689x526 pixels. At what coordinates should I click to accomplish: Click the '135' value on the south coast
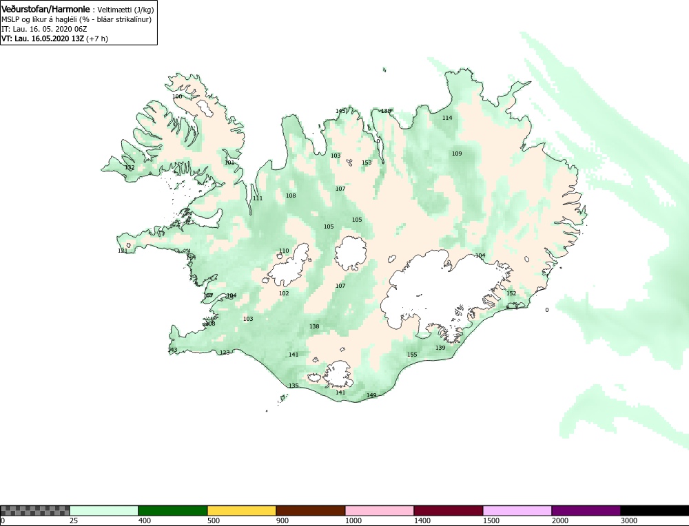294,386
